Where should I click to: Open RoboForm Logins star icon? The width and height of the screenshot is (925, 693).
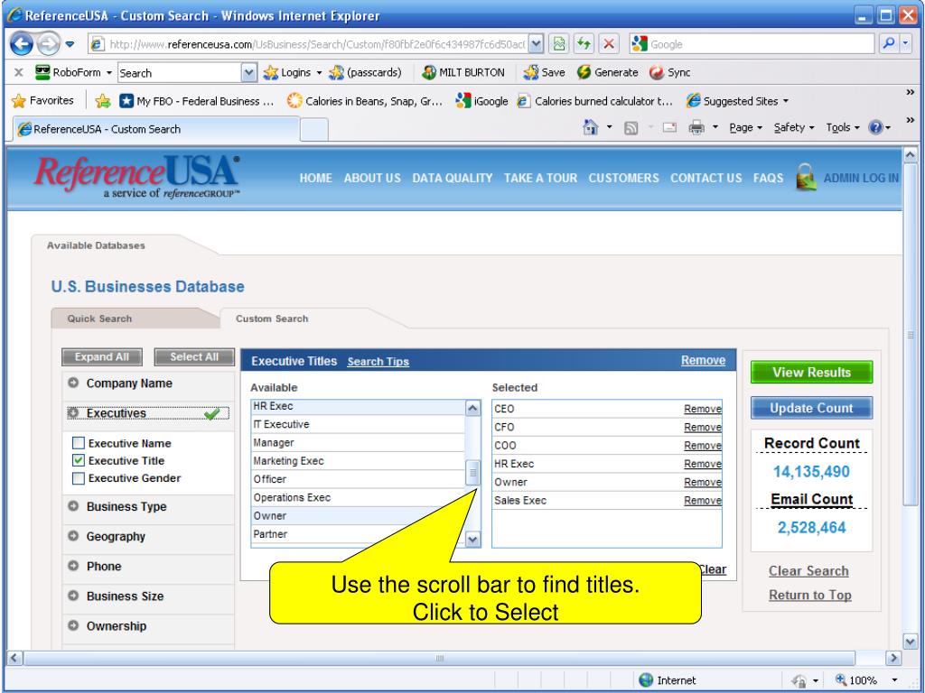click(271, 72)
